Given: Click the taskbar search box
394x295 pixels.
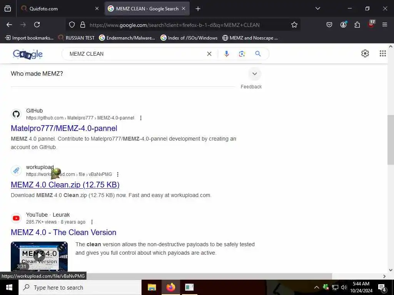Looking at the screenshot, I should (80, 287).
